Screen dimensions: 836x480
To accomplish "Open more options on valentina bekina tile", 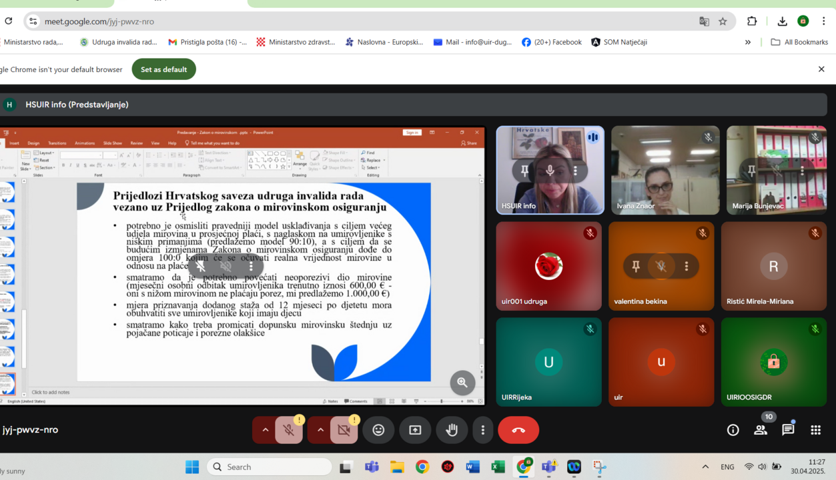I will pyautogui.click(x=687, y=266).
